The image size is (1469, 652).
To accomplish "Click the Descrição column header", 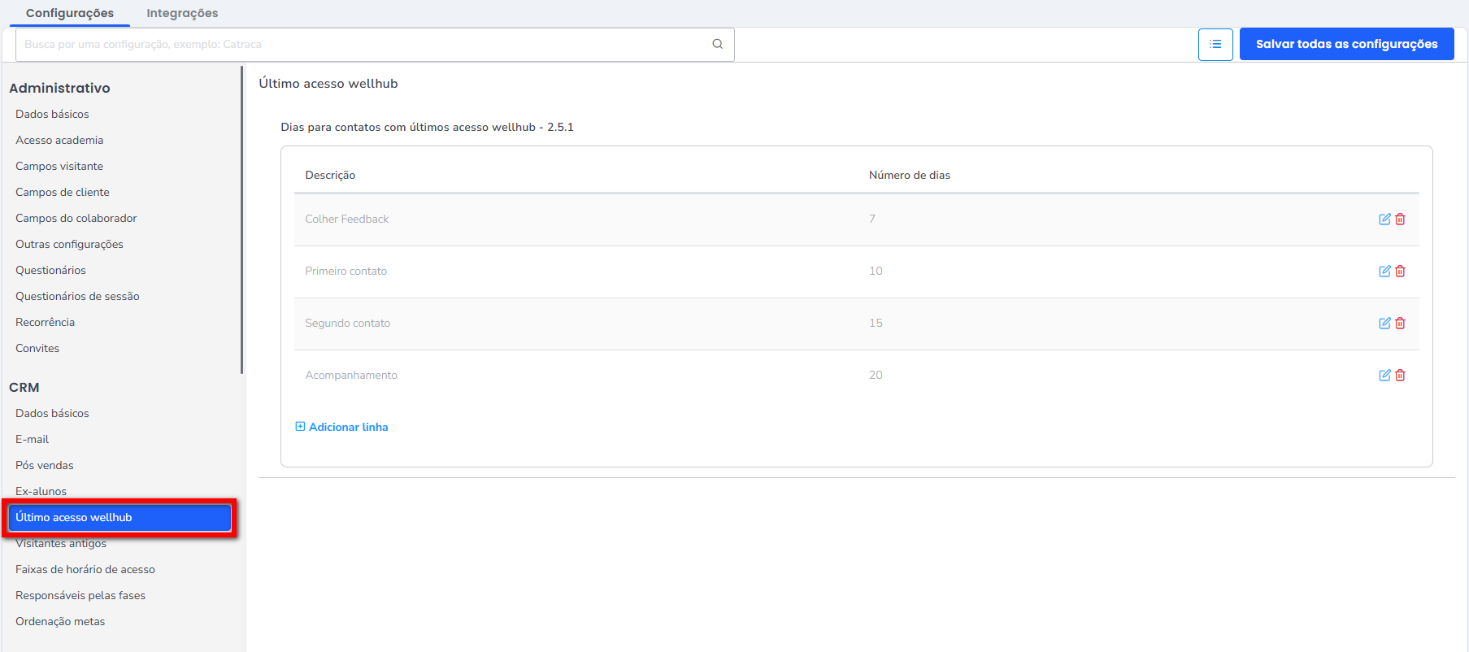I will point(330,175).
